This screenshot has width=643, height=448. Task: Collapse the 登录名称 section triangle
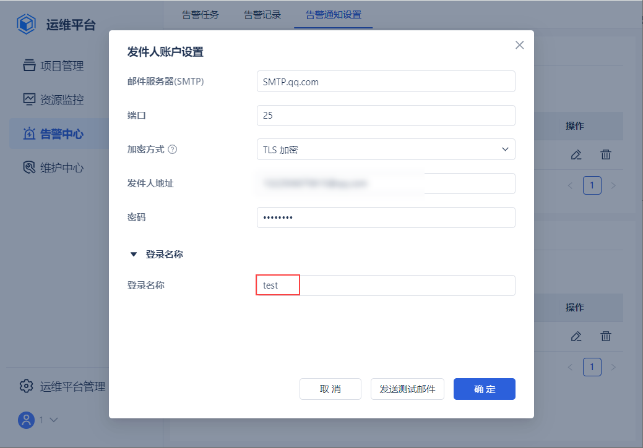click(x=133, y=254)
